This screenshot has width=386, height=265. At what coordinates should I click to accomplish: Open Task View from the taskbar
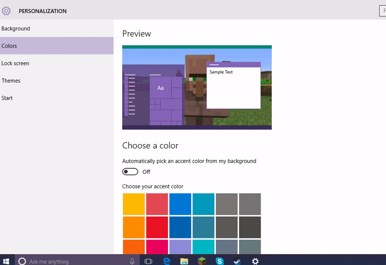148,261
